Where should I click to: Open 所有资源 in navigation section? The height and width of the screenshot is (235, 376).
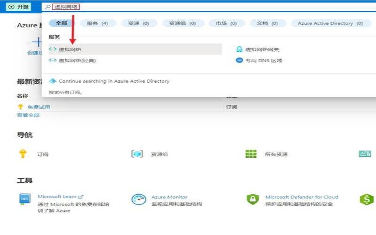(276, 154)
